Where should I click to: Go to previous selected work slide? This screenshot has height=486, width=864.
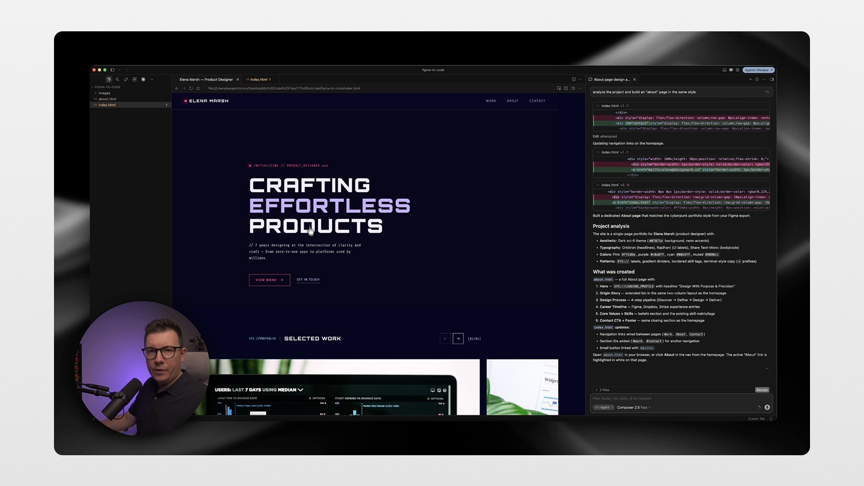(x=445, y=339)
